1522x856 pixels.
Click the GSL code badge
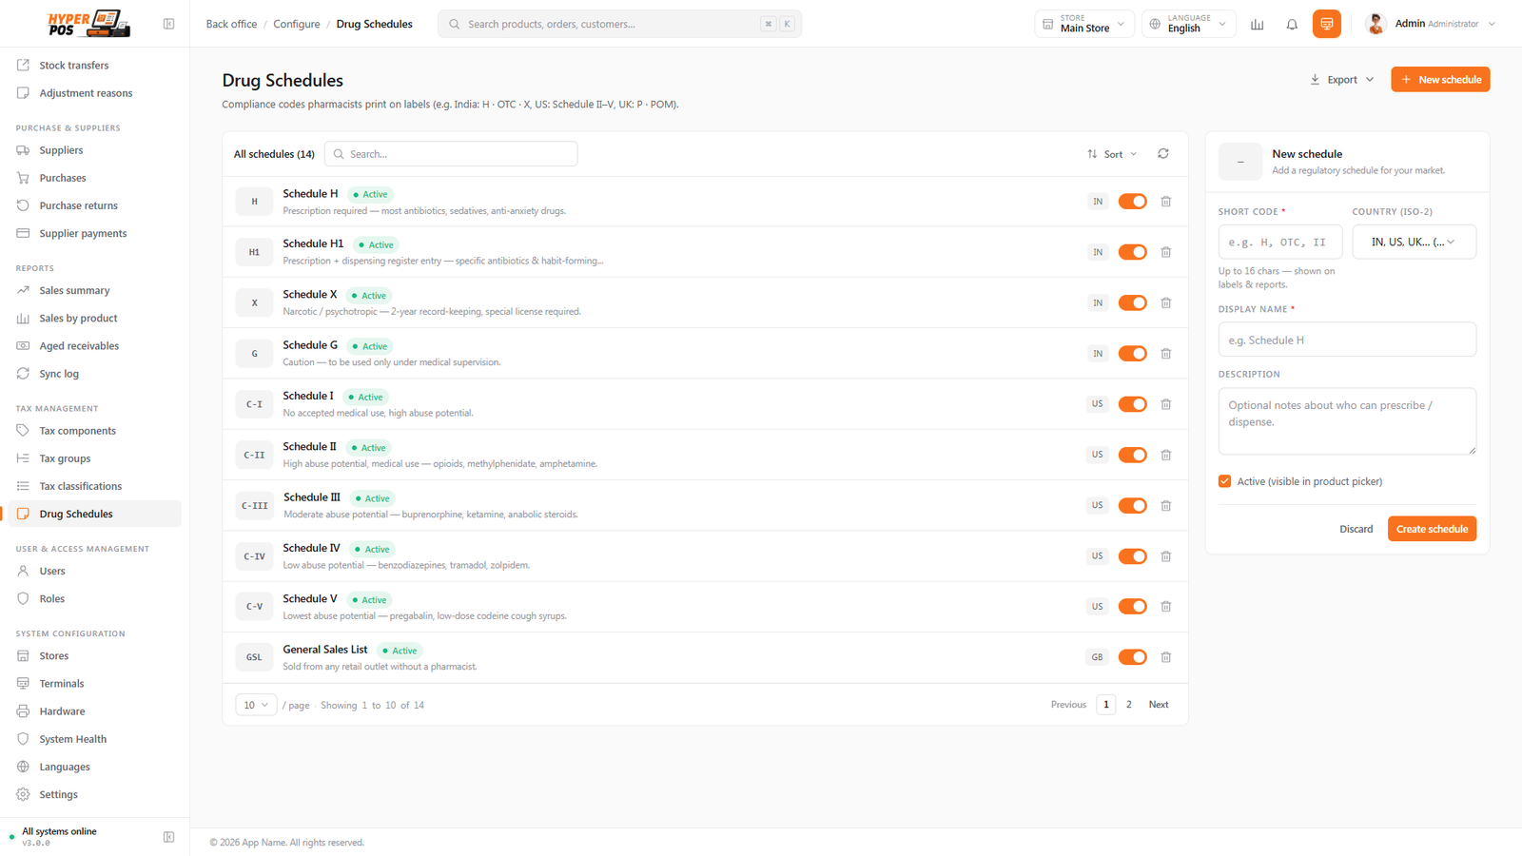(254, 657)
